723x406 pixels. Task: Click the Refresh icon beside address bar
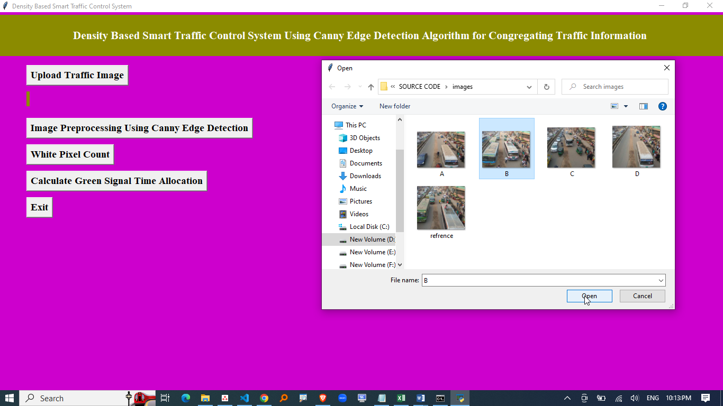546,87
